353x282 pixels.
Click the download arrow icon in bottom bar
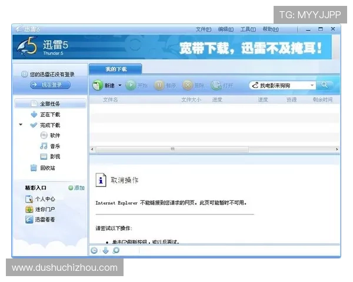tap(105, 250)
